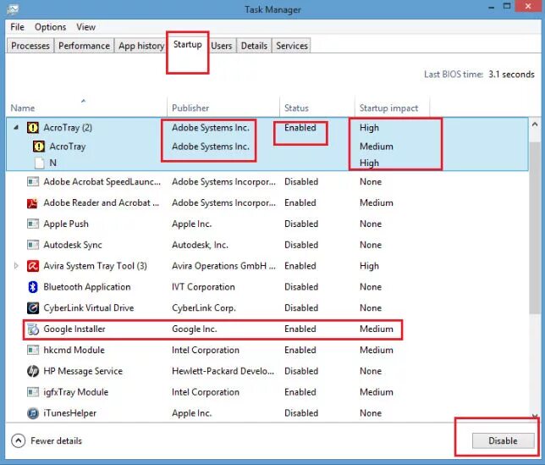Click the Apple Push icon
545x465 pixels.
(x=33, y=224)
